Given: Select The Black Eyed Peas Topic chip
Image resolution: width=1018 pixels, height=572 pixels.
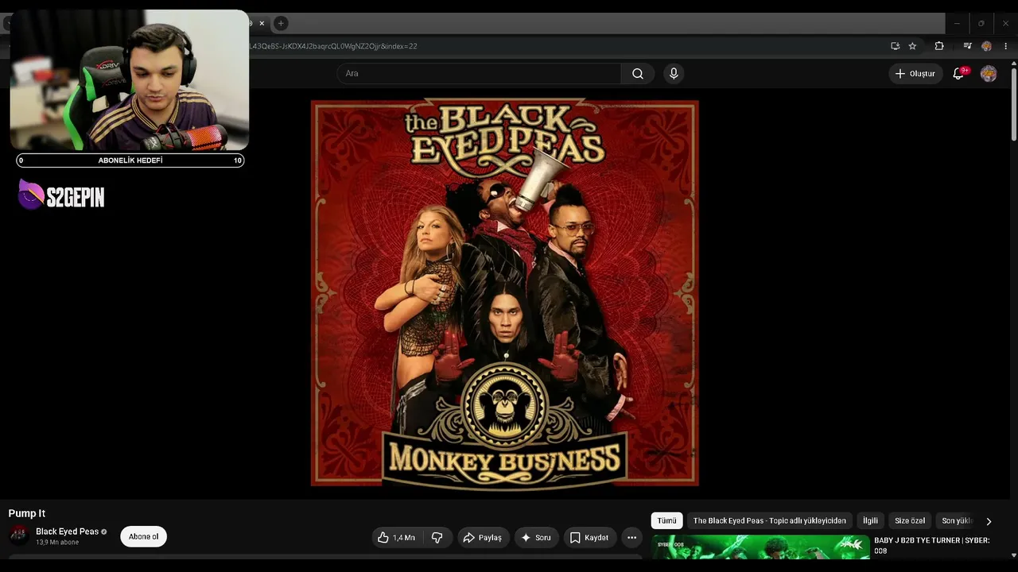Looking at the screenshot, I should coord(770,521).
